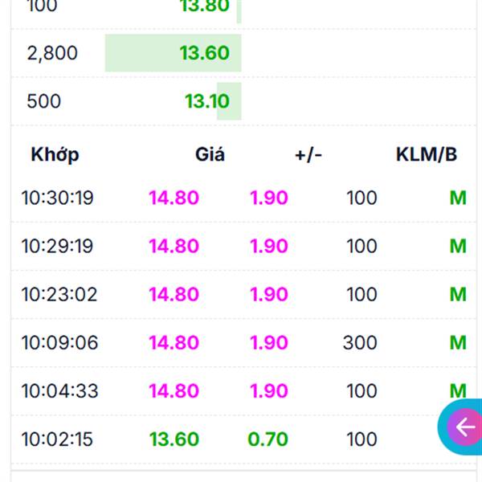
Task: Select the 10:04:33 trade timestamp
Action: pos(59,390)
